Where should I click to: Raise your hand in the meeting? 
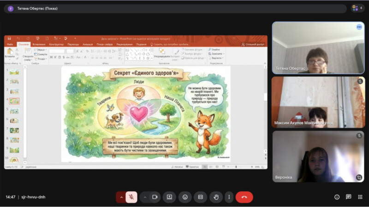216,197
